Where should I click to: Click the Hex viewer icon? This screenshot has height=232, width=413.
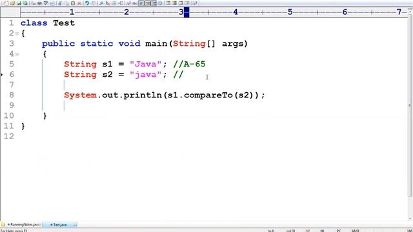pos(135,3)
